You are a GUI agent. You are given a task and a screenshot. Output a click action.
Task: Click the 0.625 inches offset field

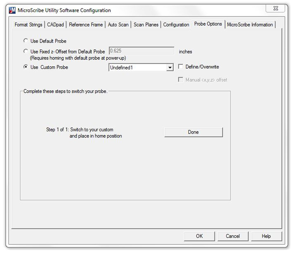(x=142, y=51)
